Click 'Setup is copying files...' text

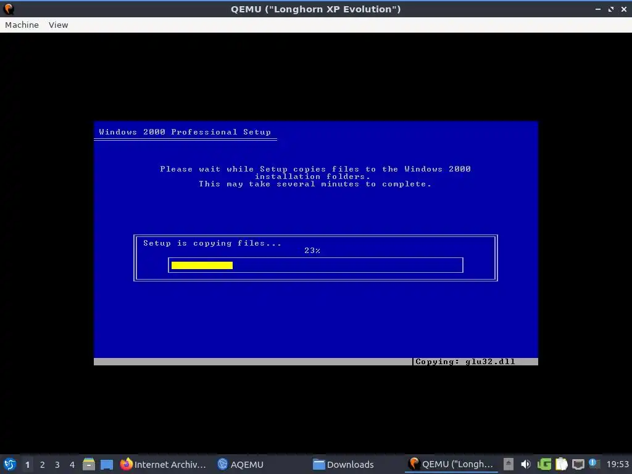pyautogui.click(x=212, y=243)
